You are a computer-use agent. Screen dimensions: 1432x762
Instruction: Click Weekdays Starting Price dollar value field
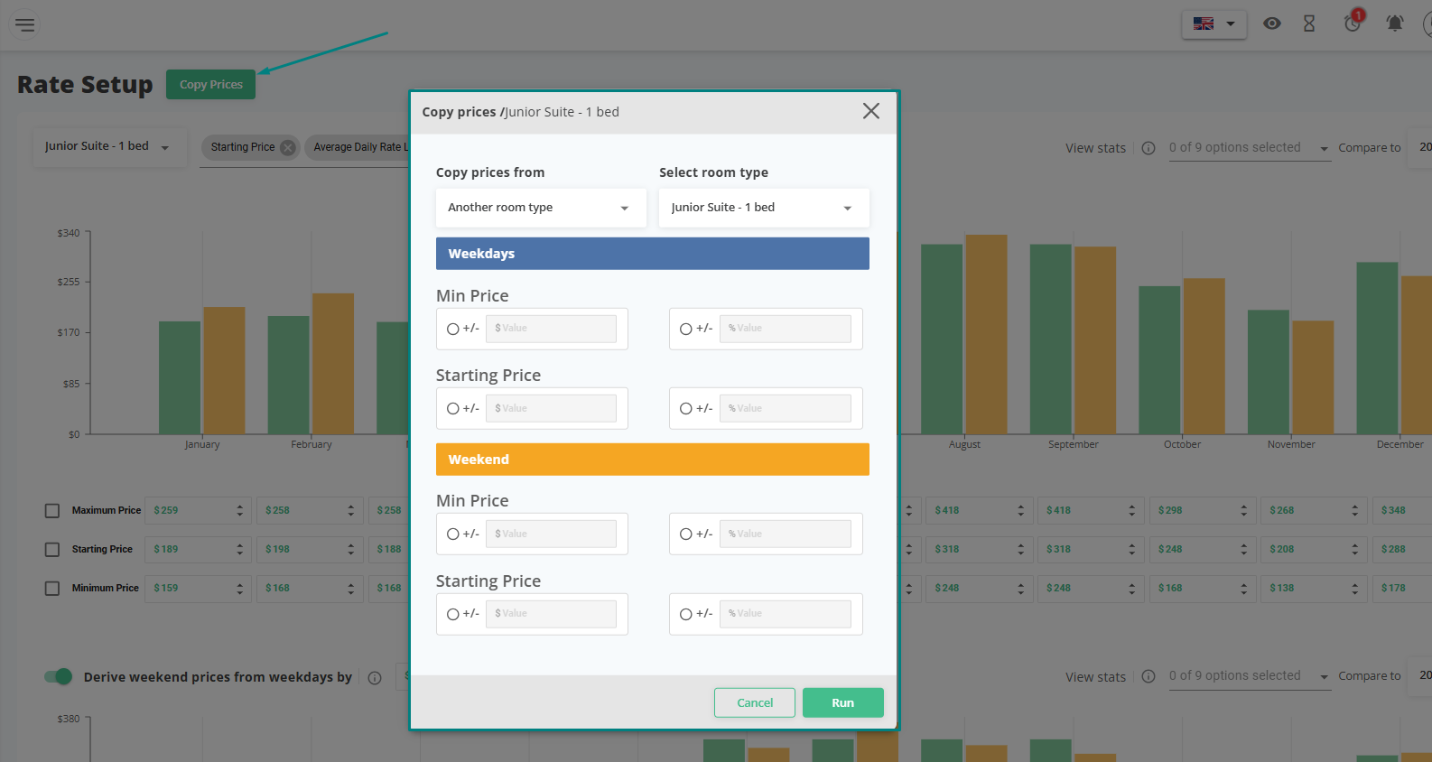coord(551,409)
